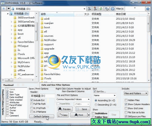This screenshot has height=126, width=152.
Task: Enable the Date created checkbox
Action: pos(7,100)
